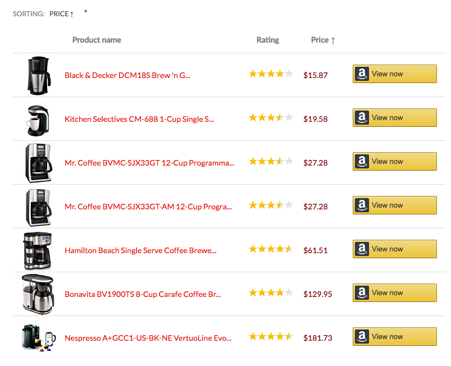
Task: Sort by the Price column header
Action: tap(322, 40)
